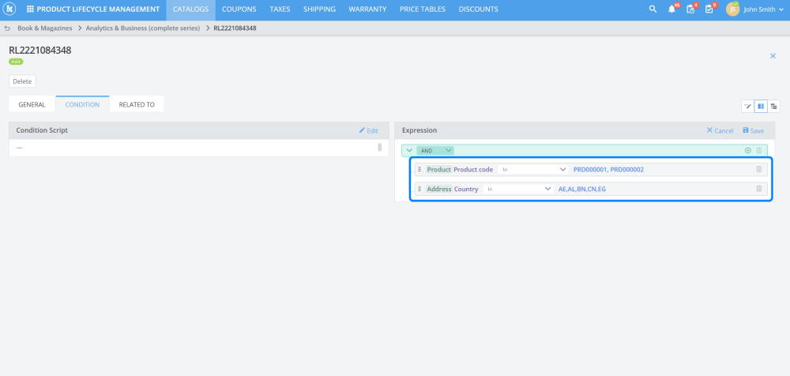790x376 pixels.
Task: Click the AE,AL,BN,CN,EG country values
Action: tap(582, 189)
